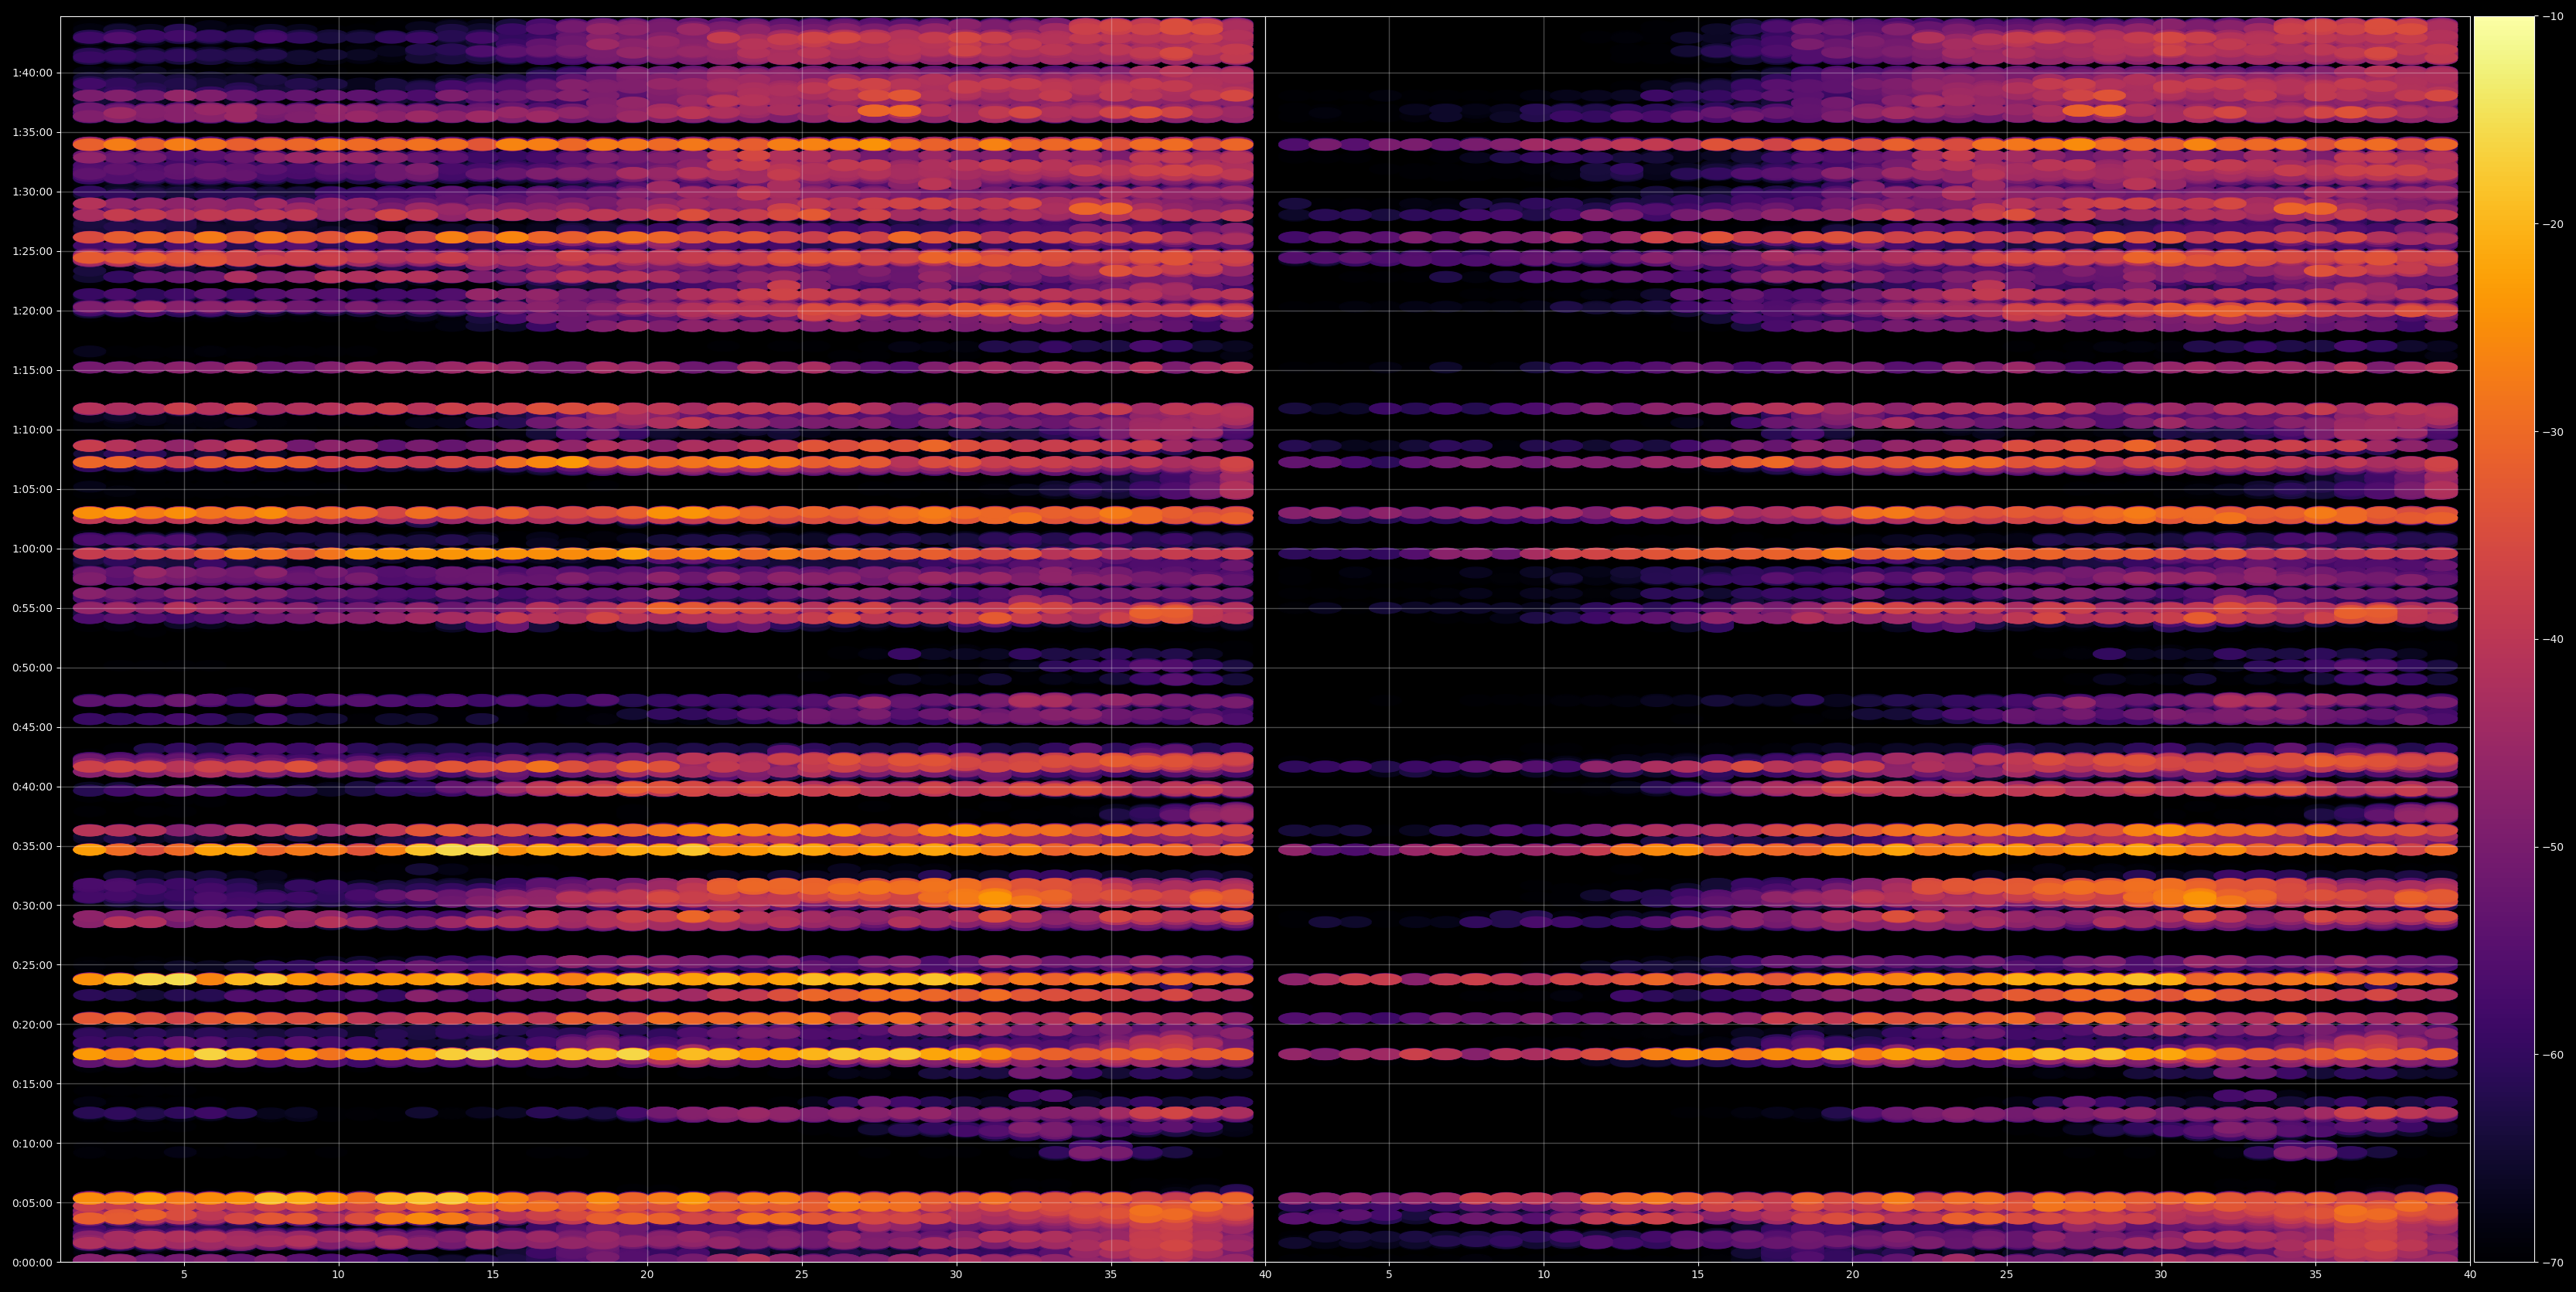The image size is (2576, 1292).
Task: Select the 1:20:00 y-axis tick label
Action: point(32,311)
